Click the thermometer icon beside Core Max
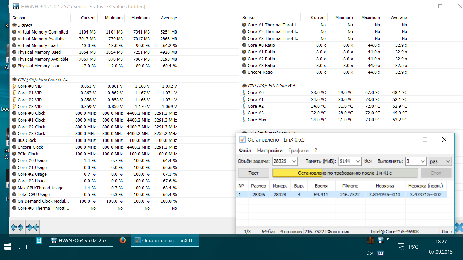The width and height of the screenshot is (463, 260). coord(244,120)
